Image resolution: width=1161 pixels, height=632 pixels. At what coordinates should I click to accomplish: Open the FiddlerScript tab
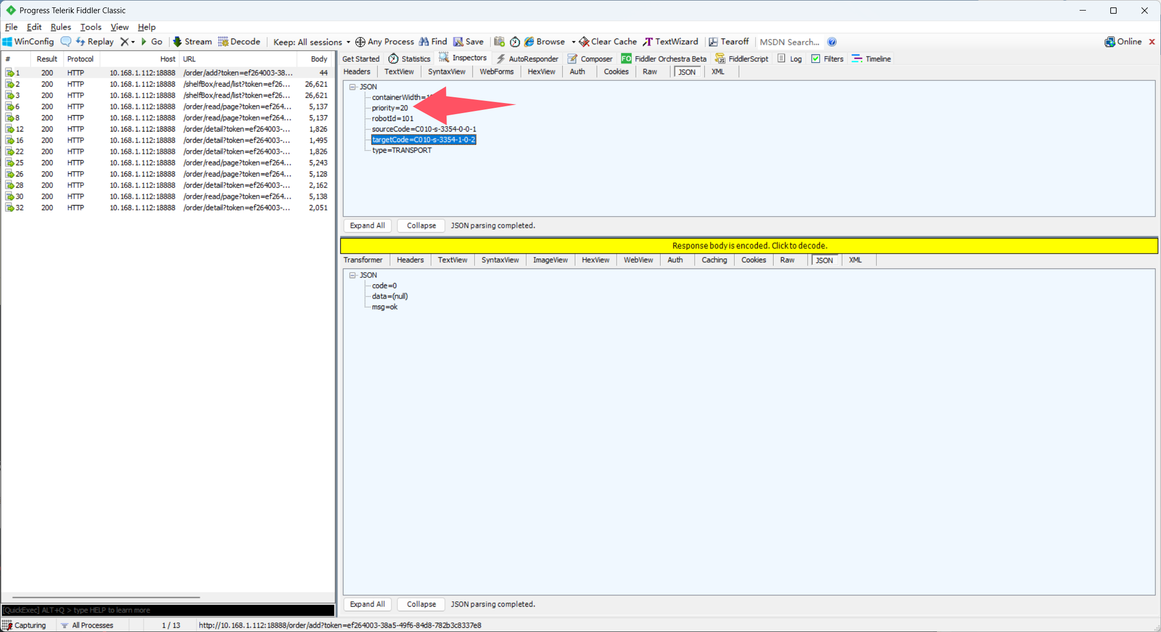click(742, 59)
